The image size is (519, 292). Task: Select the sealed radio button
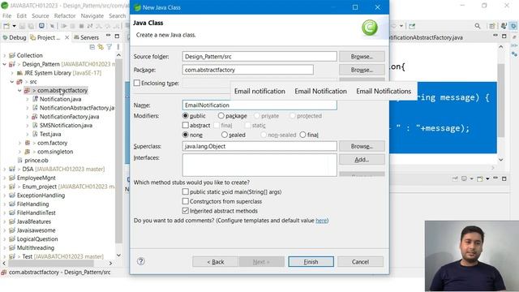point(225,135)
